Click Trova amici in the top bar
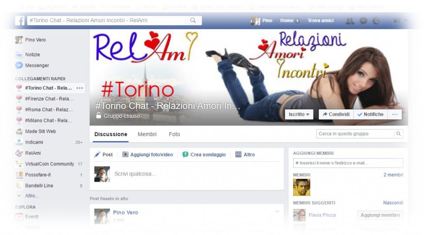This screenshot has width=424, height=235. [x=320, y=21]
